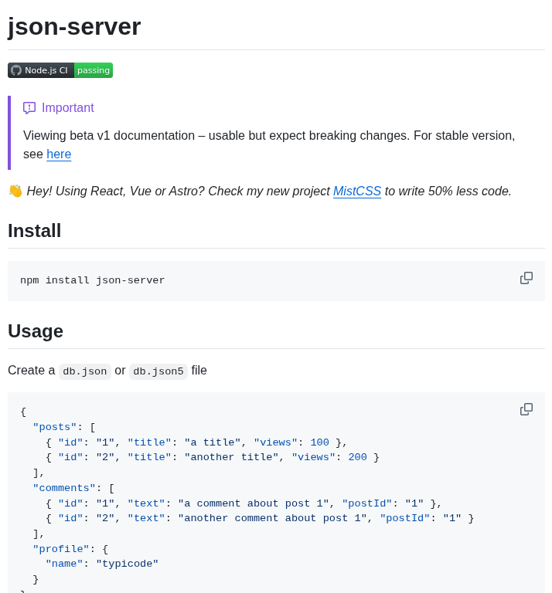Click the Important alert icon

pyautogui.click(x=29, y=108)
